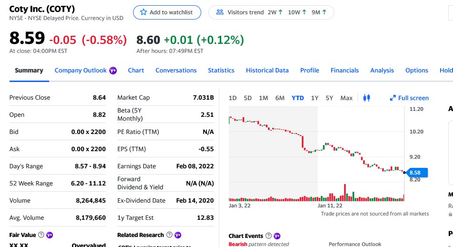Click the Previous Close value 8.64

[x=99, y=98]
